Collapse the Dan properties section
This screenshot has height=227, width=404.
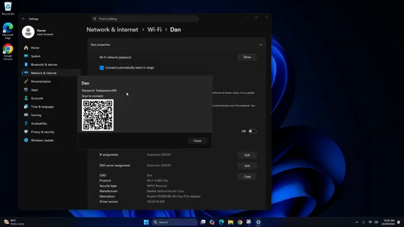[261, 45]
